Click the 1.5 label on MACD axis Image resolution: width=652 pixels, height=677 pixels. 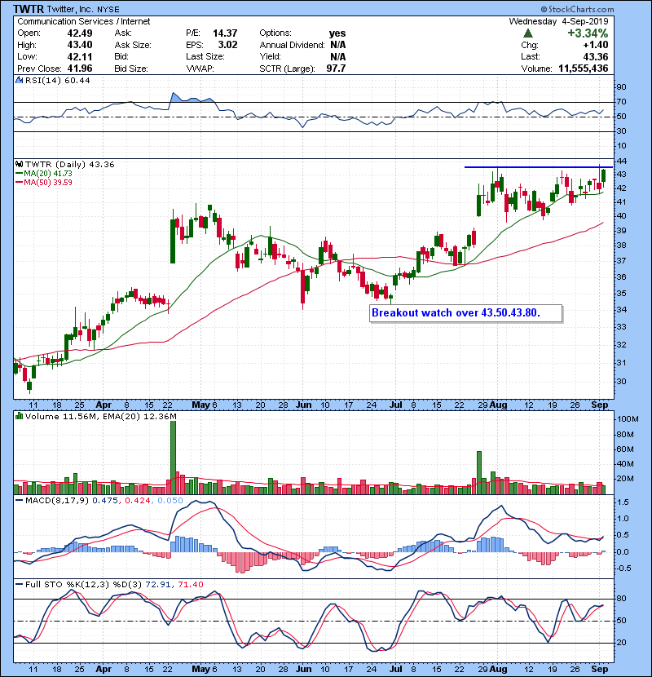(623, 502)
